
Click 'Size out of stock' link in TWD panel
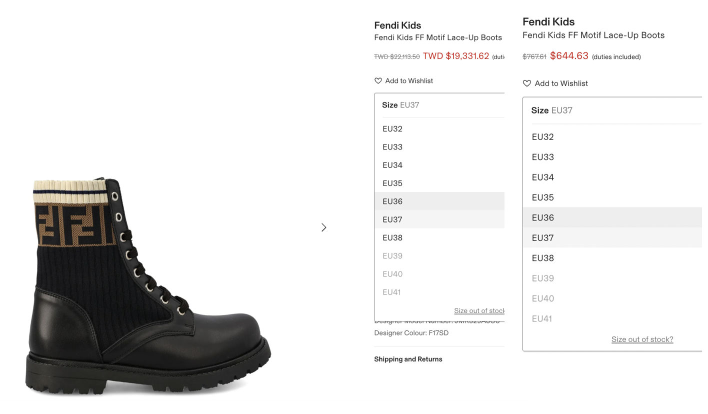coord(479,310)
